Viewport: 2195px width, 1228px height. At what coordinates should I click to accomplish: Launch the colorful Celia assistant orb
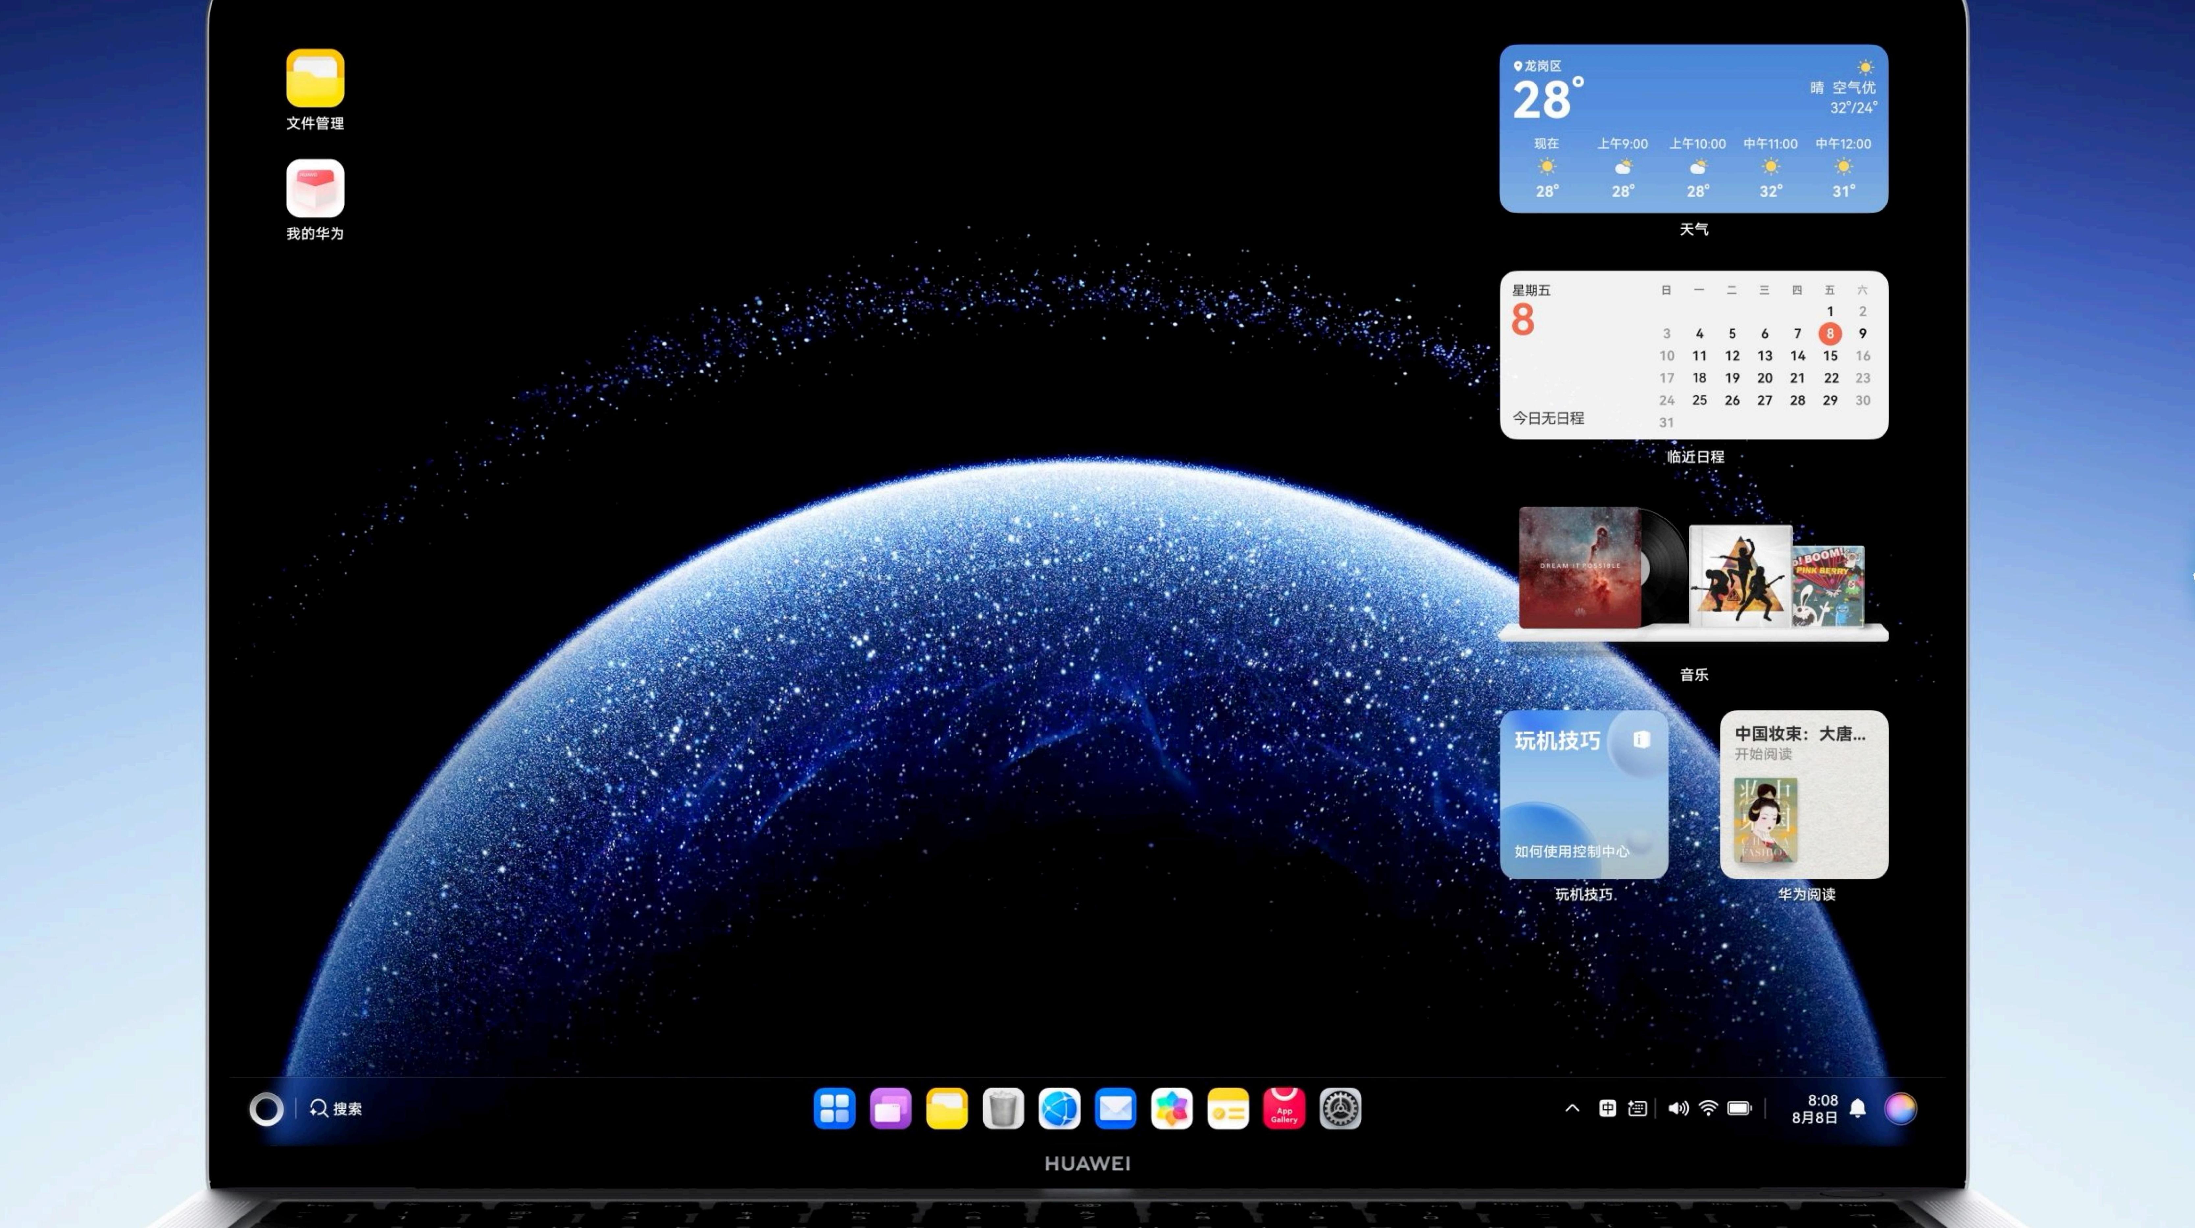click(1900, 1109)
